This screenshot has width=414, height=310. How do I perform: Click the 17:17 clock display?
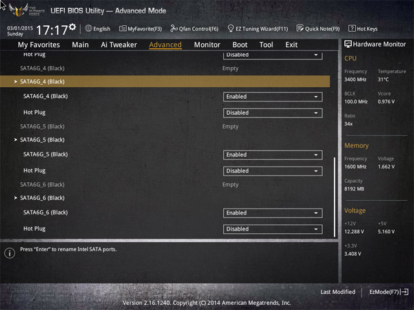[52, 30]
